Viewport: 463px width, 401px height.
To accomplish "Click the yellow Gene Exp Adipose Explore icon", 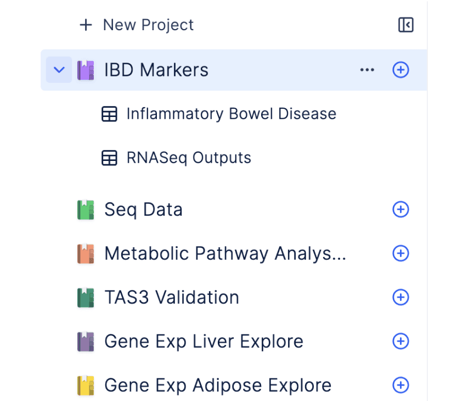I will coord(86,385).
